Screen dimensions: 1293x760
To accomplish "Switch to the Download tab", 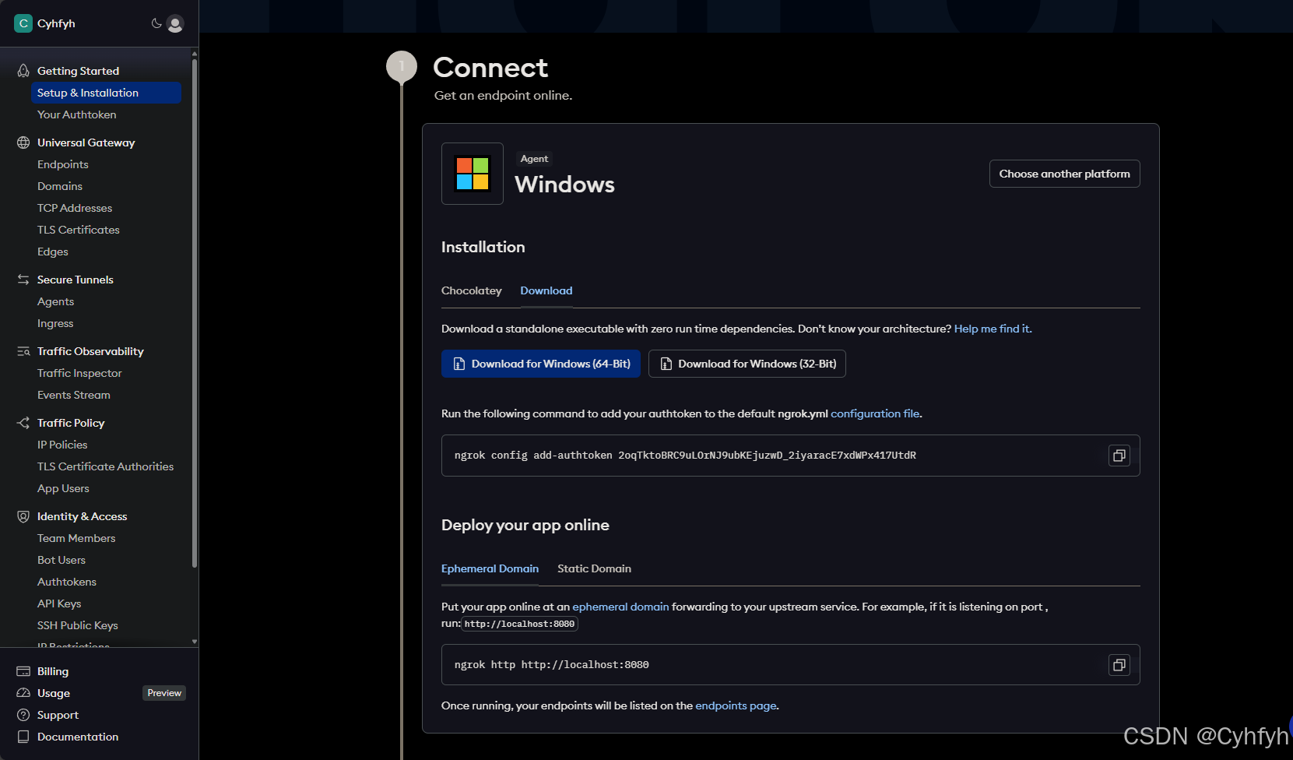I will pos(546,290).
